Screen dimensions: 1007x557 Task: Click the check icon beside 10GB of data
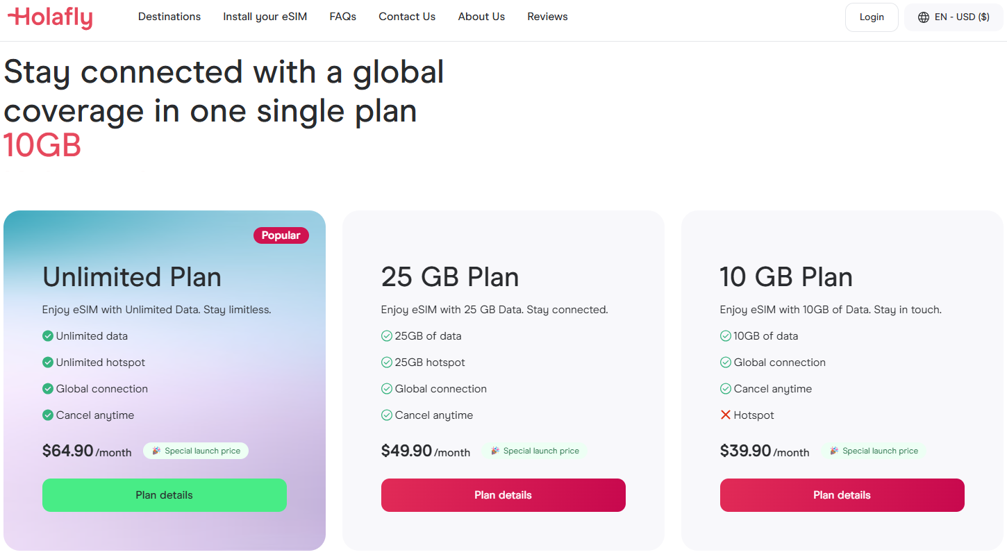click(x=726, y=336)
